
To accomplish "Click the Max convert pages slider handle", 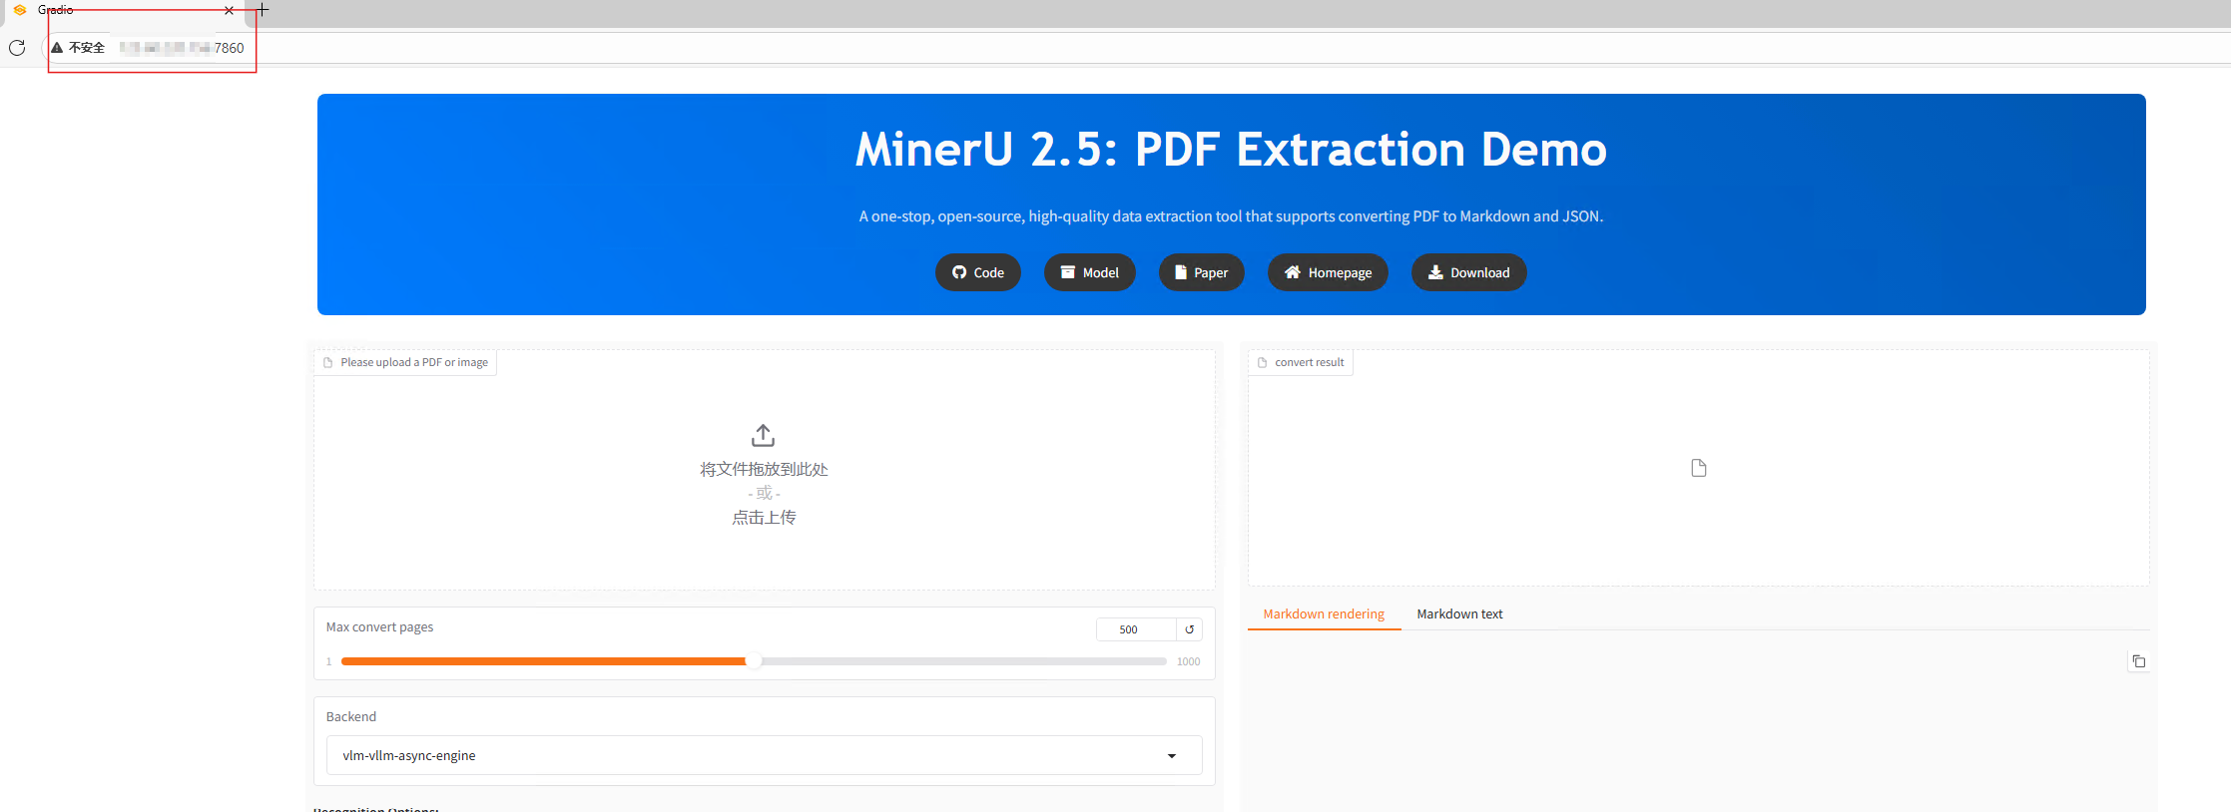I will coord(754,661).
